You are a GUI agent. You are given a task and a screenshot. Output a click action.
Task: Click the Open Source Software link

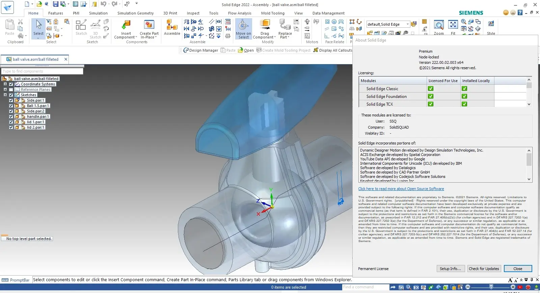click(x=401, y=189)
